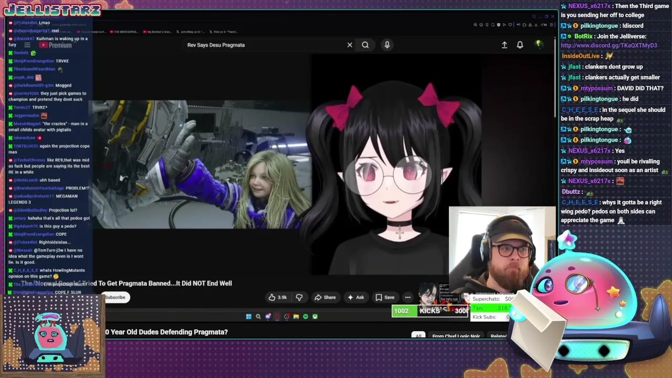Click the YouTube search magnifier button
672x378 pixels.
[x=365, y=45]
